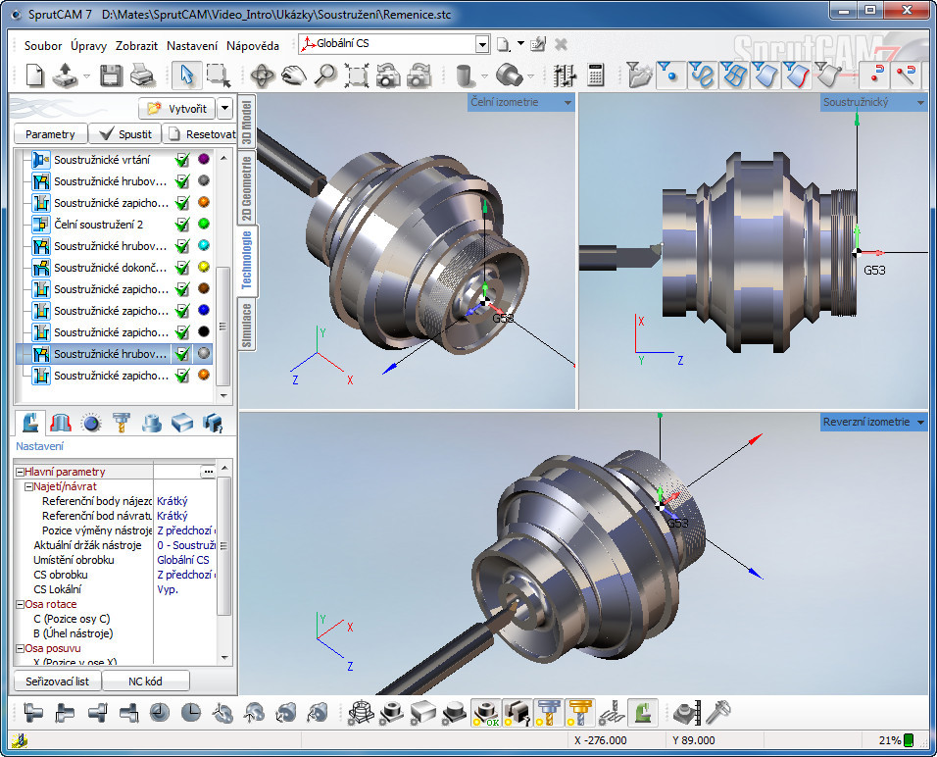Click the Seřizovací list button
This screenshot has width=937, height=757.
point(58,681)
